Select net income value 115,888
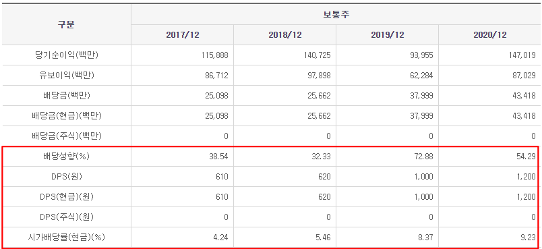This screenshot has width=542, height=249. point(214,55)
